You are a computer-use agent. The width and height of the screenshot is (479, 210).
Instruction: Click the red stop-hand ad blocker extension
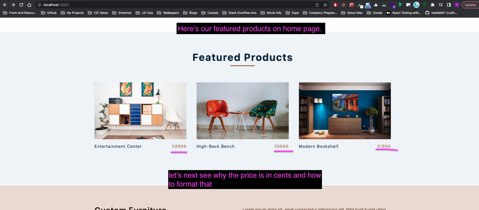pyautogui.click(x=335, y=5)
